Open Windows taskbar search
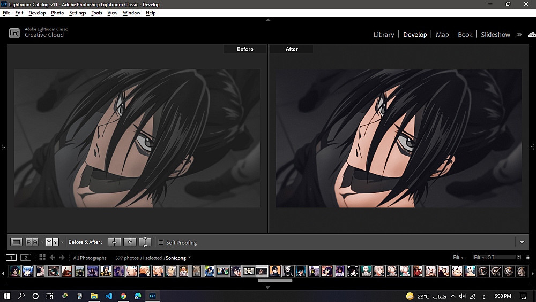536x302 pixels. (21, 296)
